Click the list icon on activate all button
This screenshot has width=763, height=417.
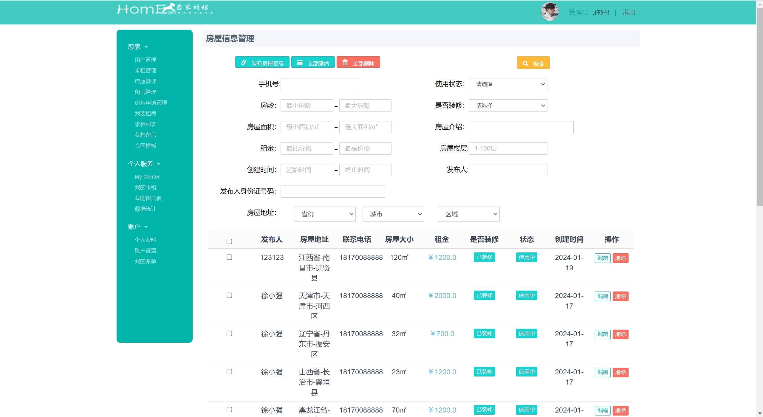coord(300,63)
